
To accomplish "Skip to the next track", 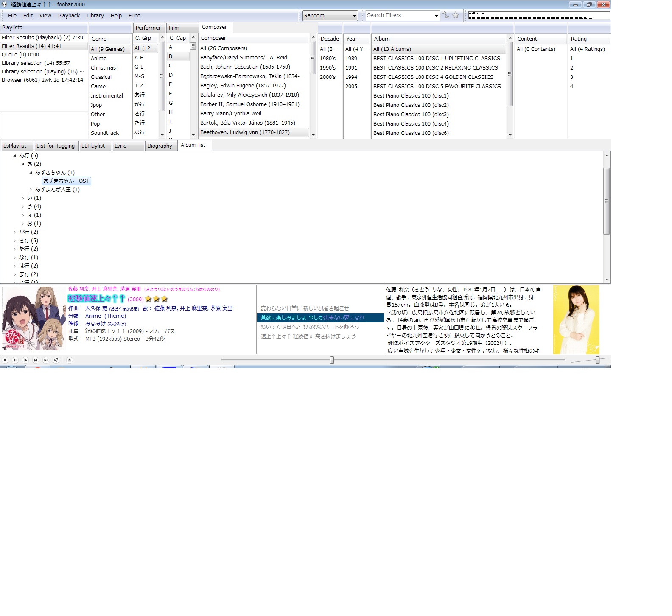I will 46,360.
